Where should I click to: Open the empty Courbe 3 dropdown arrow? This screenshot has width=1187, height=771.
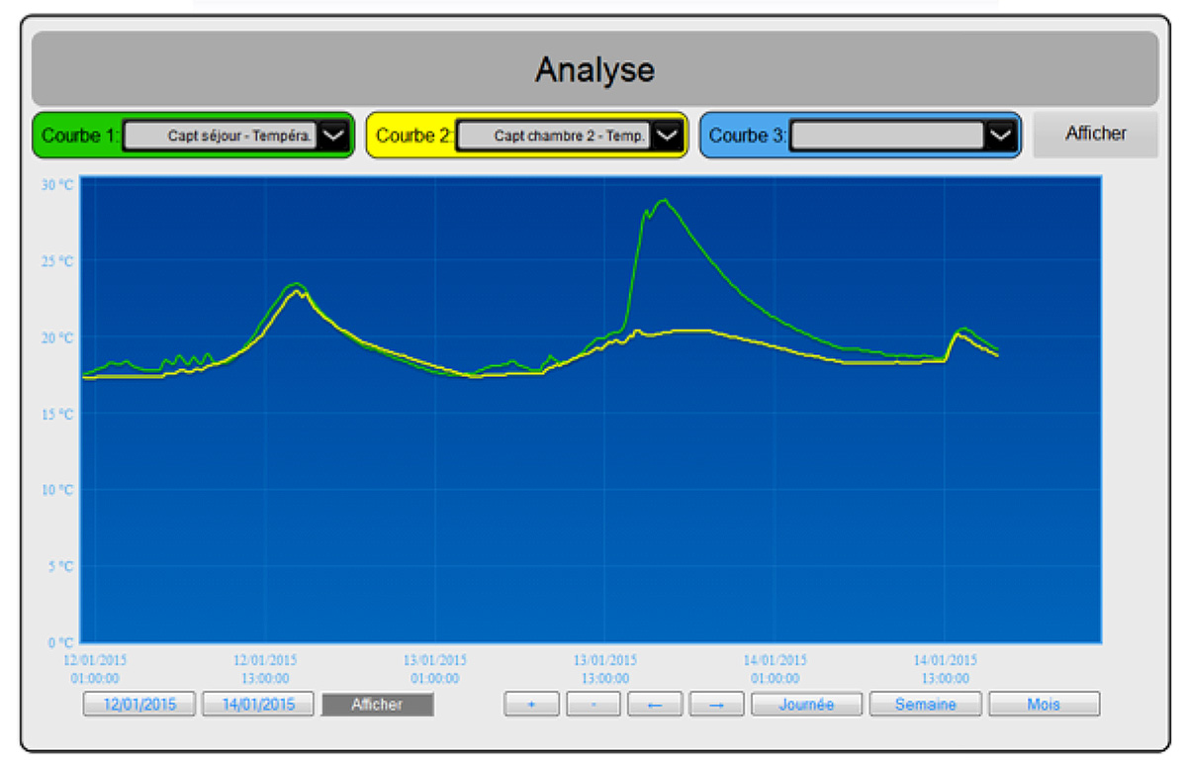coord(1002,136)
